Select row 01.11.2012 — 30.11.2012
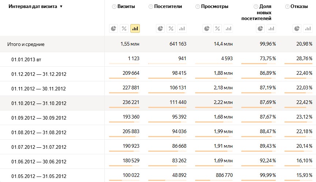The width and height of the screenshot is (316, 182). point(38,89)
